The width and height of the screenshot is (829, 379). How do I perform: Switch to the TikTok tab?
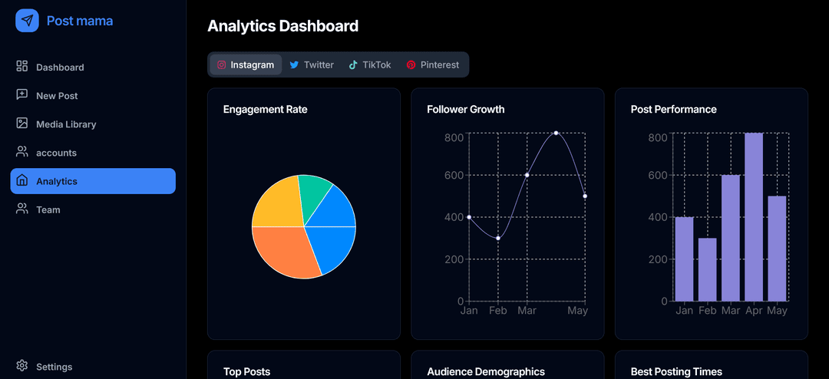tap(370, 65)
